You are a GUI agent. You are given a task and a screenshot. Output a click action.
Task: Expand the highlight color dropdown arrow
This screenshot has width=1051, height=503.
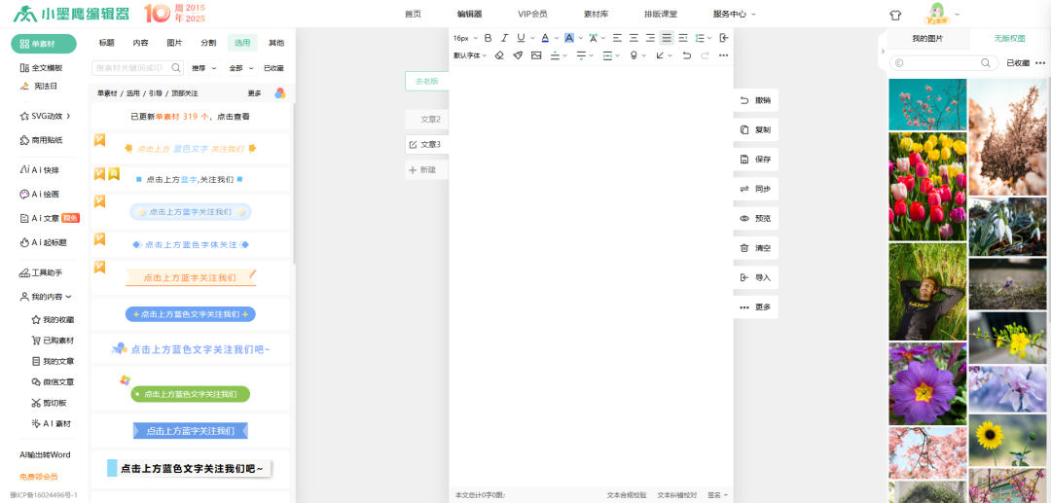[x=580, y=38]
